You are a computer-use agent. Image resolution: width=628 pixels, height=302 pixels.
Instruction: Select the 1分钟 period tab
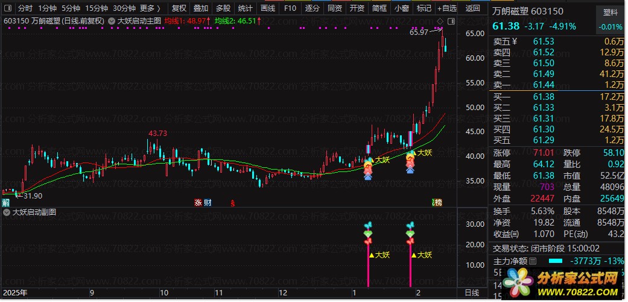tap(47, 8)
